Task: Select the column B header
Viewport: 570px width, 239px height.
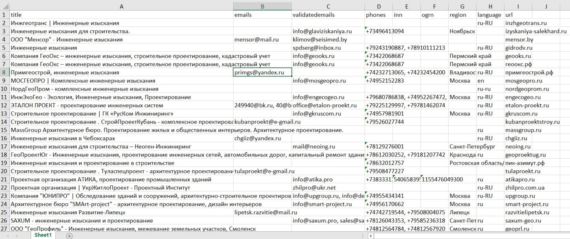Action: coord(262,6)
